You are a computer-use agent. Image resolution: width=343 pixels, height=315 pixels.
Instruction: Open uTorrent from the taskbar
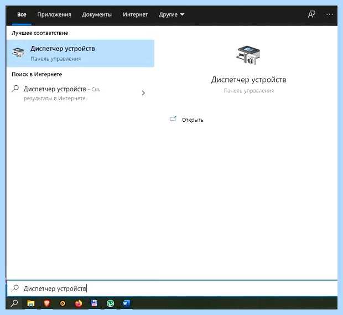(111, 303)
